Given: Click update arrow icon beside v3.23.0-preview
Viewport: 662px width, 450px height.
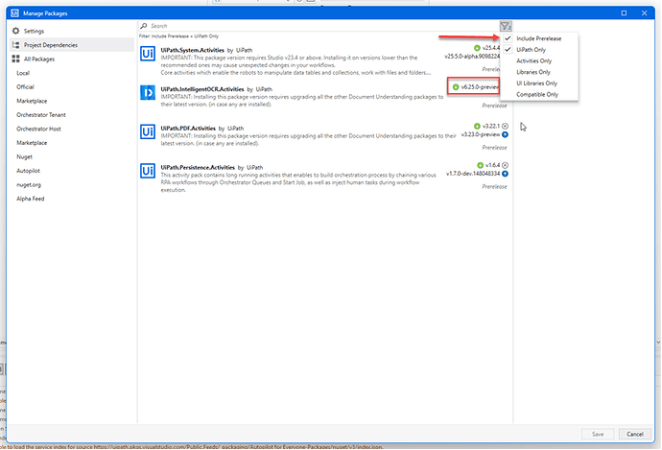Looking at the screenshot, I should (505, 134).
